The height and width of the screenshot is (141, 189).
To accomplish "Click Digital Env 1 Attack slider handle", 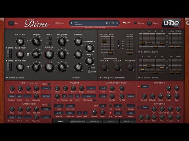I will coord(143,43).
